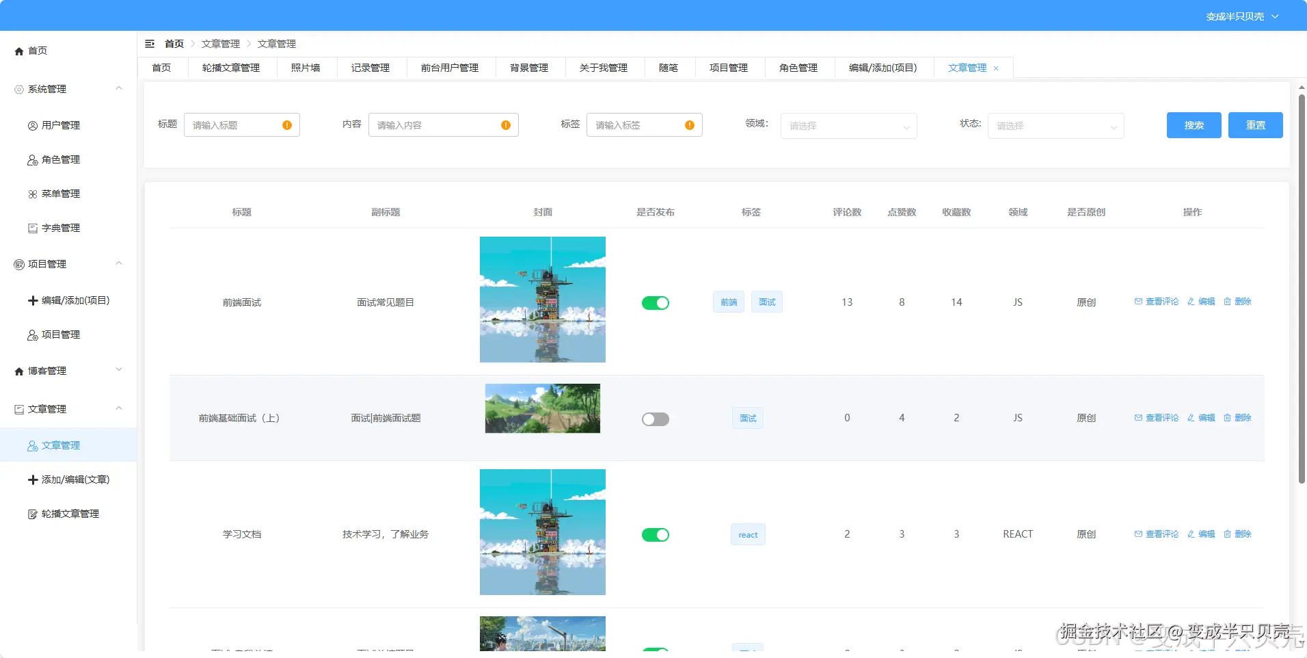Click the 系统管理 gear icon
Screen dimensions: 1307x658
tap(19, 90)
